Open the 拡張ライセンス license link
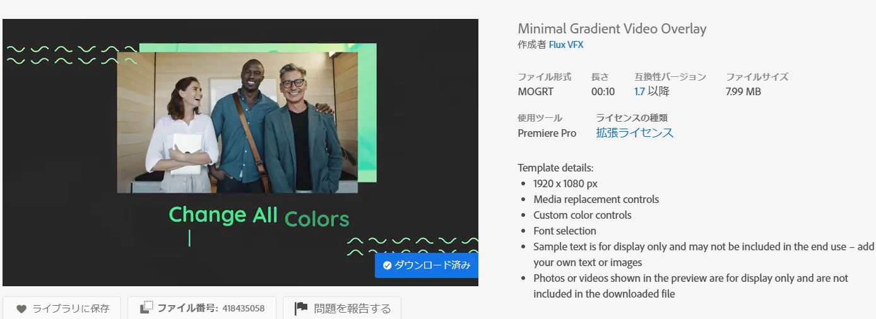Image resolution: width=876 pixels, height=319 pixels. (635, 133)
